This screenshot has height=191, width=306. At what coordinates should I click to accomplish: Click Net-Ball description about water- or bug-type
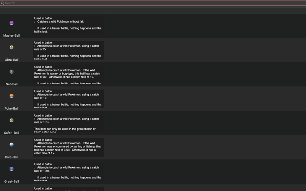point(68,74)
